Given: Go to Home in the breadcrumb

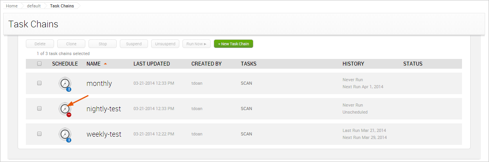Looking at the screenshot, I should click(x=12, y=6).
